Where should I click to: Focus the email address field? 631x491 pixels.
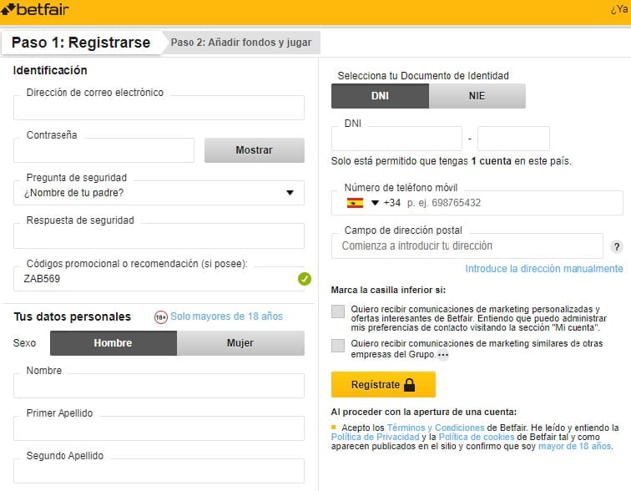click(x=159, y=108)
